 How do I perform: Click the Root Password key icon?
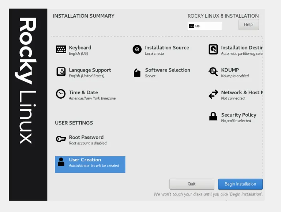tap(61, 139)
